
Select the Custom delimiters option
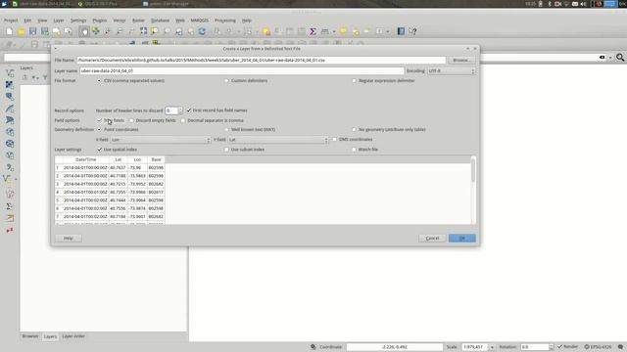pyautogui.click(x=246, y=80)
